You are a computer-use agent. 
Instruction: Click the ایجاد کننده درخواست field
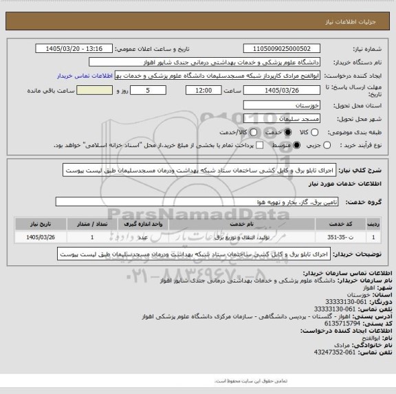[x=217, y=76]
